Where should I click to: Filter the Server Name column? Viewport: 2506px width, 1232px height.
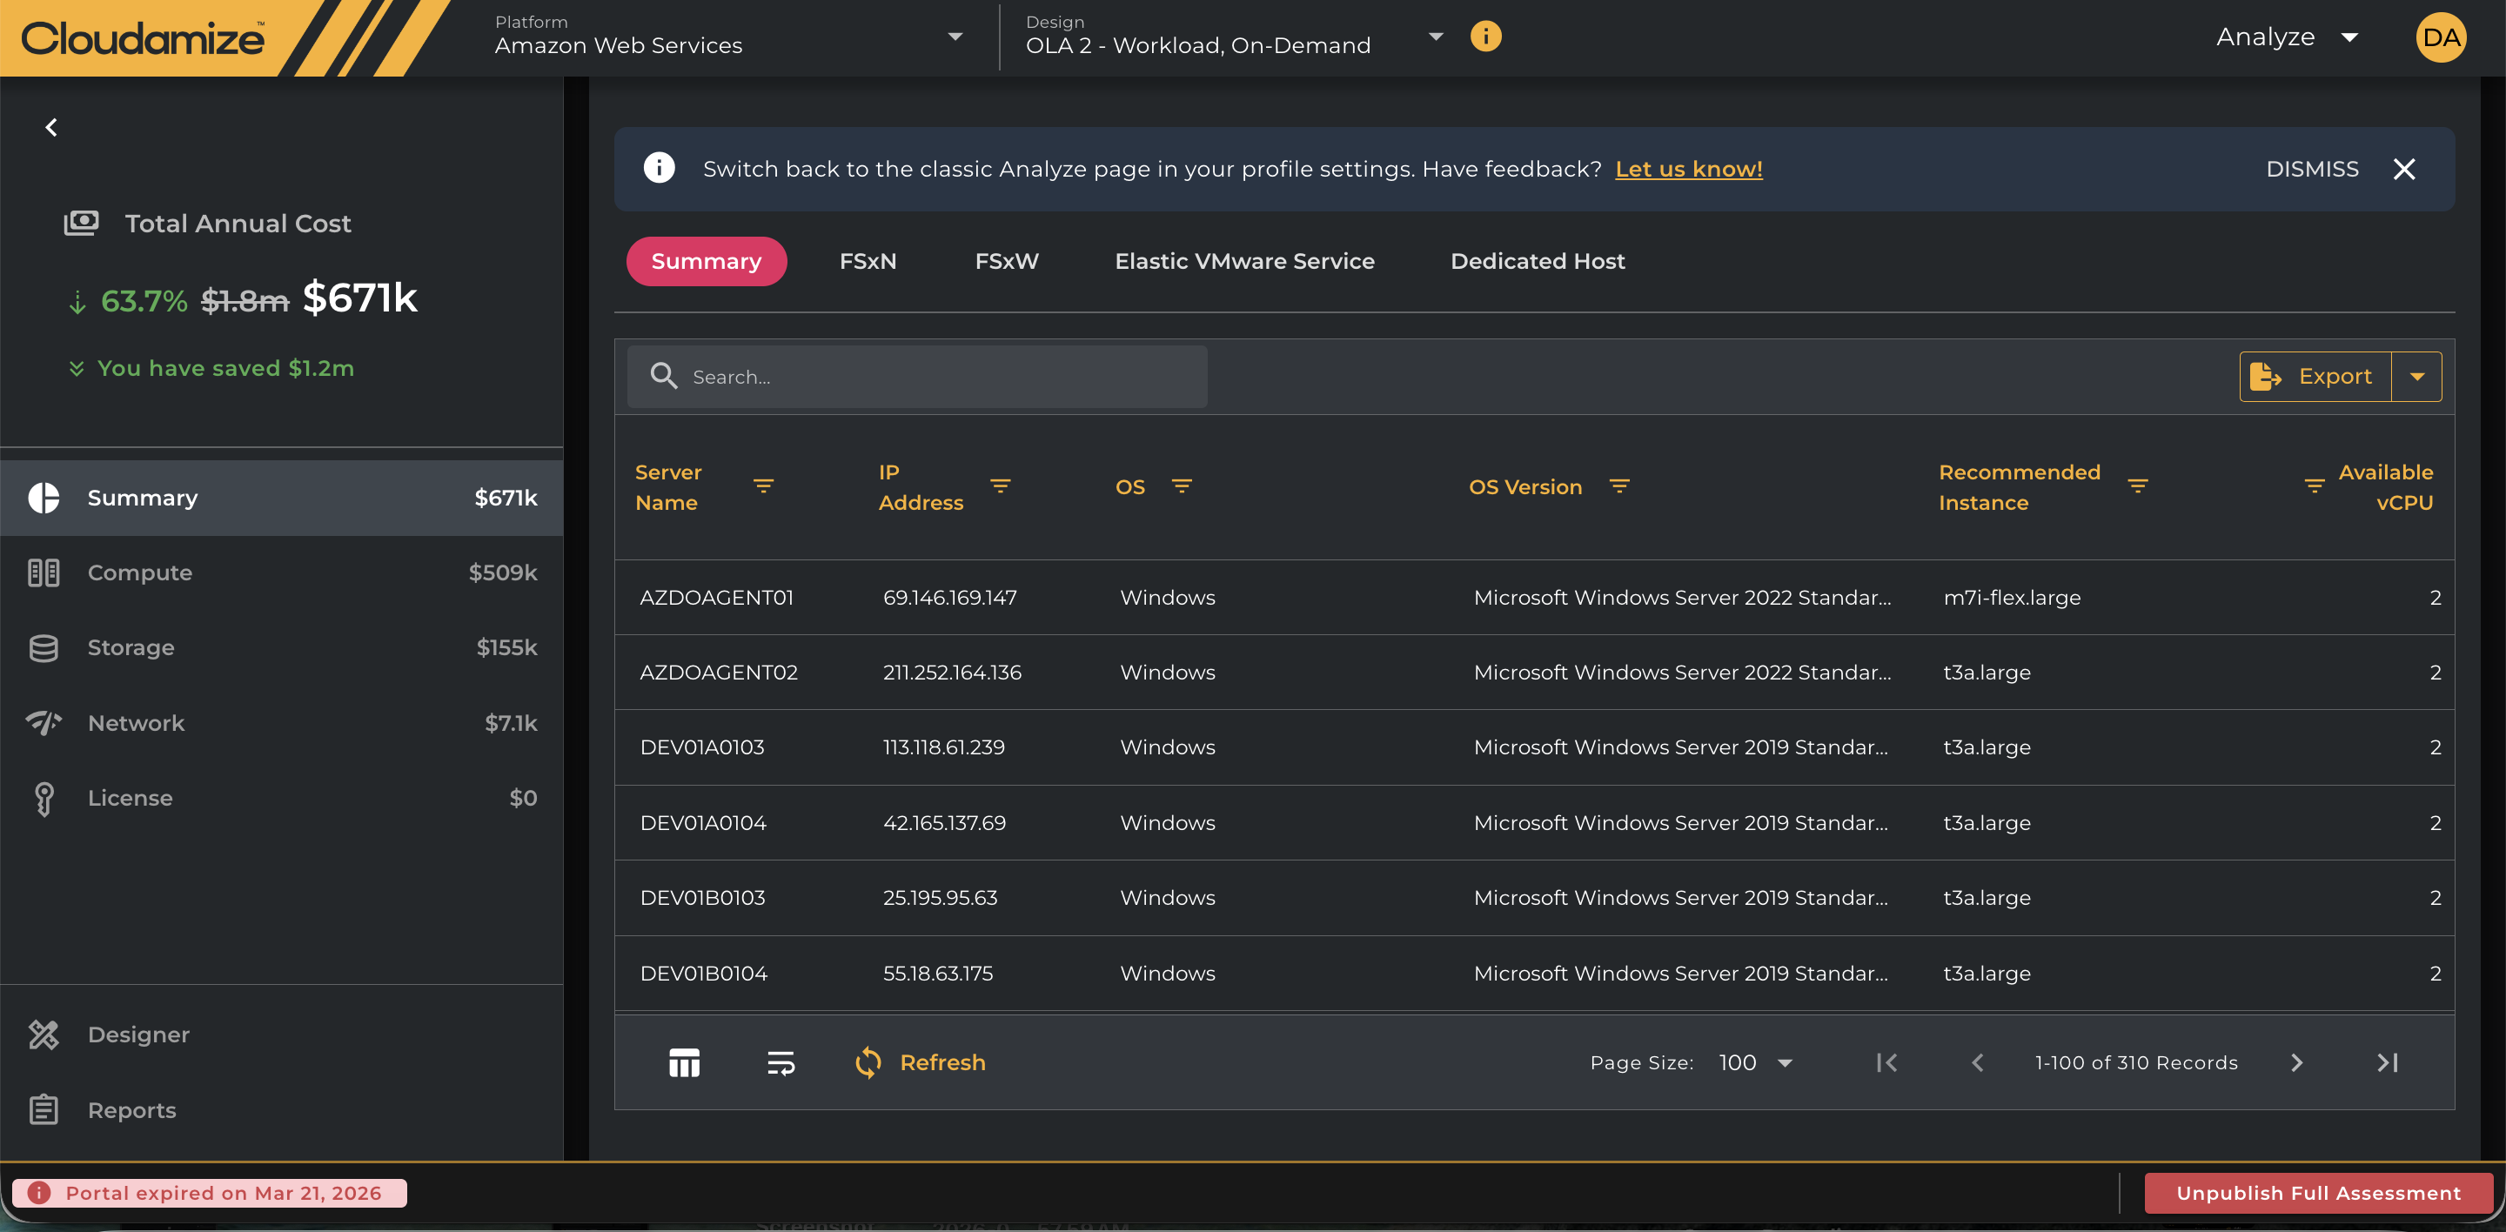764,486
